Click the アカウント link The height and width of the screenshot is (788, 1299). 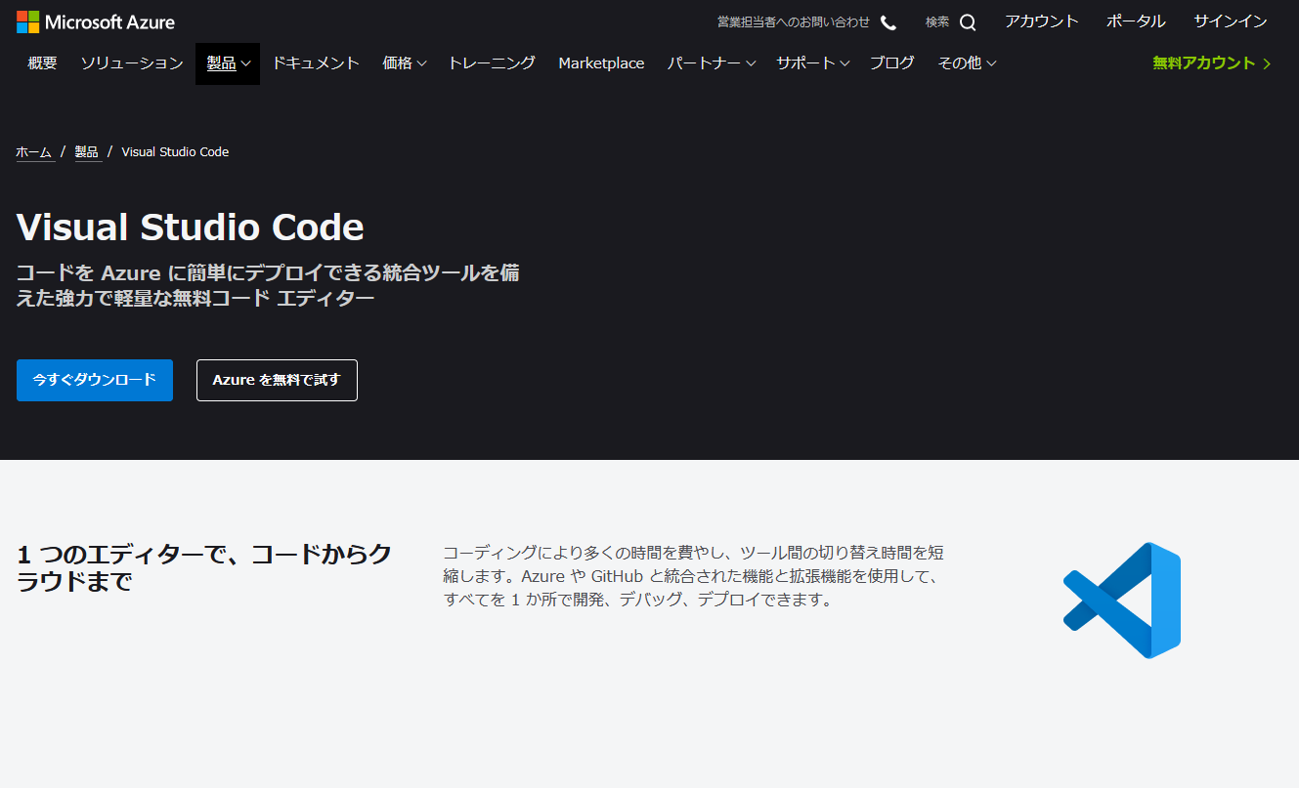[x=1042, y=21]
